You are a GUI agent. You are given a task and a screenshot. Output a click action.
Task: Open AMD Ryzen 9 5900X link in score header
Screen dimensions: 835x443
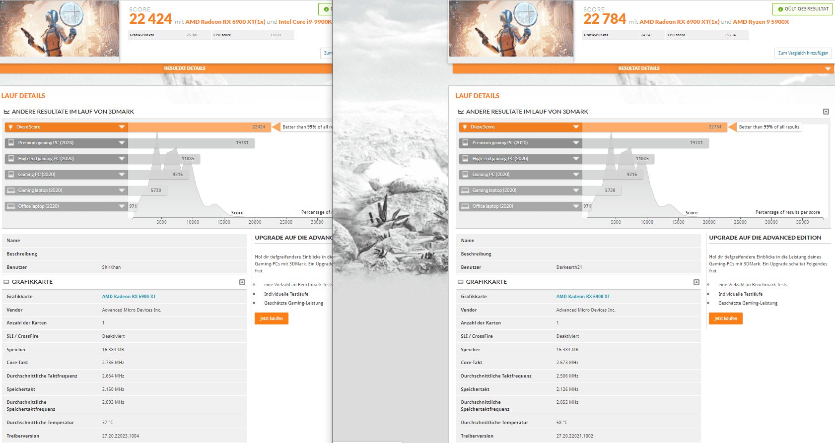[x=761, y=22]
